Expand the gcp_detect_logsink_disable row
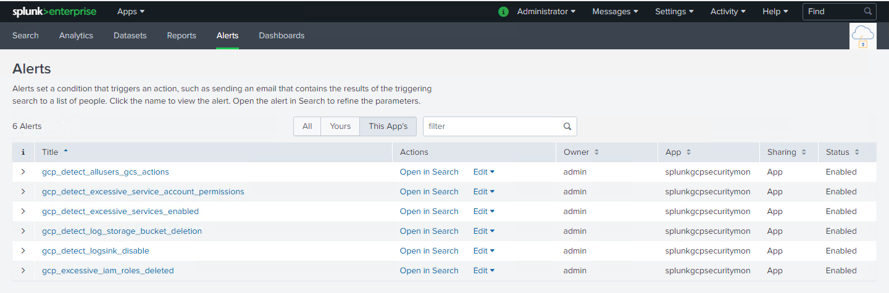Image resolution: width=889 pixels, height=293 pixels. [x=23, y=251]
